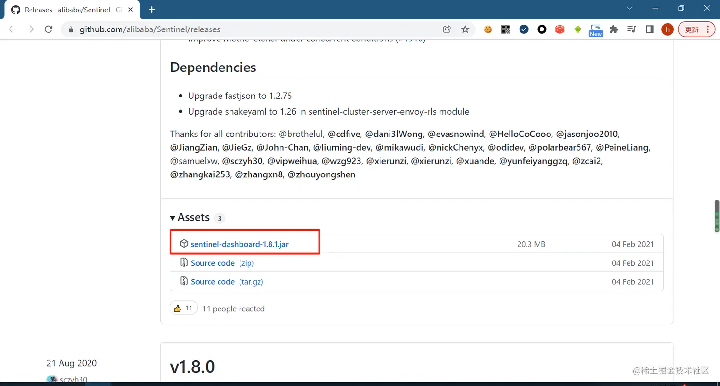
Task: Bookmark this page with the star icon
Action: coord(465,29)
